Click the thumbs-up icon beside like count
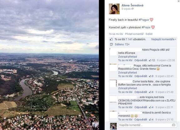 click(x=111, y=39)
